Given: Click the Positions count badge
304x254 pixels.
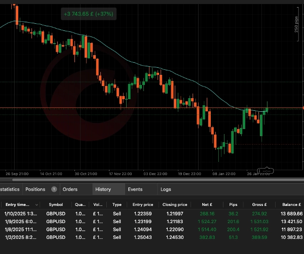Looking at the screenshot, I should [54, 189].
